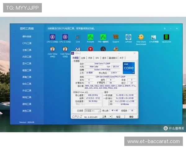Open the toolbox hamburger menu icon
This screenshot has height=149, width=186.
[x=165, y=29]
